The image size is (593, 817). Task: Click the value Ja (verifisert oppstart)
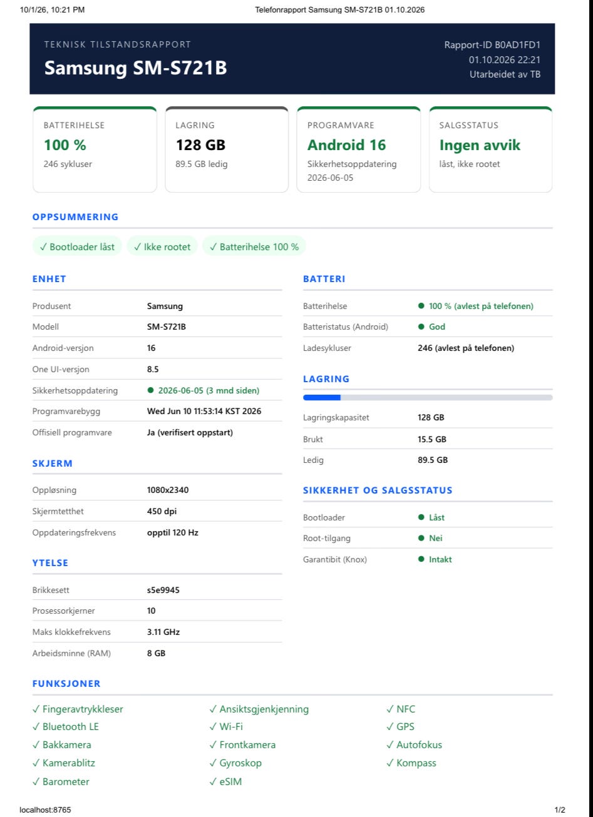click(x=190, y=432)
